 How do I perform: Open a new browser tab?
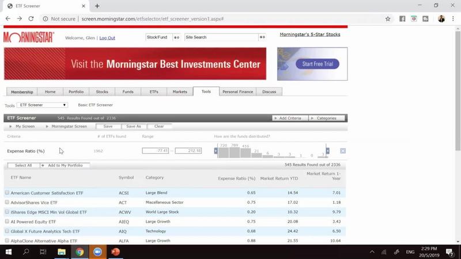(x=97, y=6)
